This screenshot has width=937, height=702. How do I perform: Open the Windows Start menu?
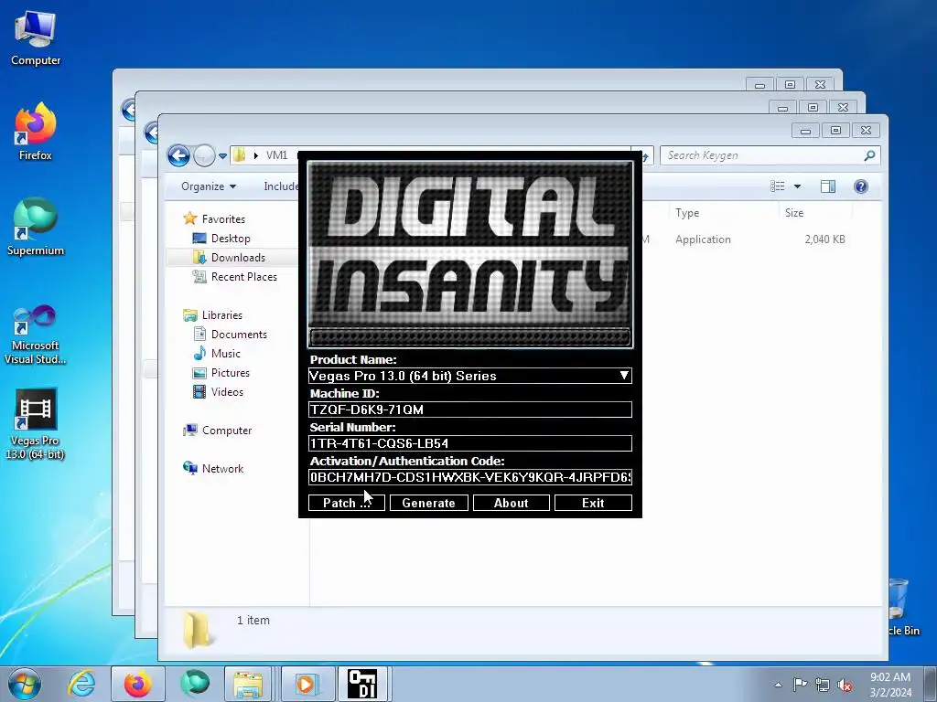point(25,684)
